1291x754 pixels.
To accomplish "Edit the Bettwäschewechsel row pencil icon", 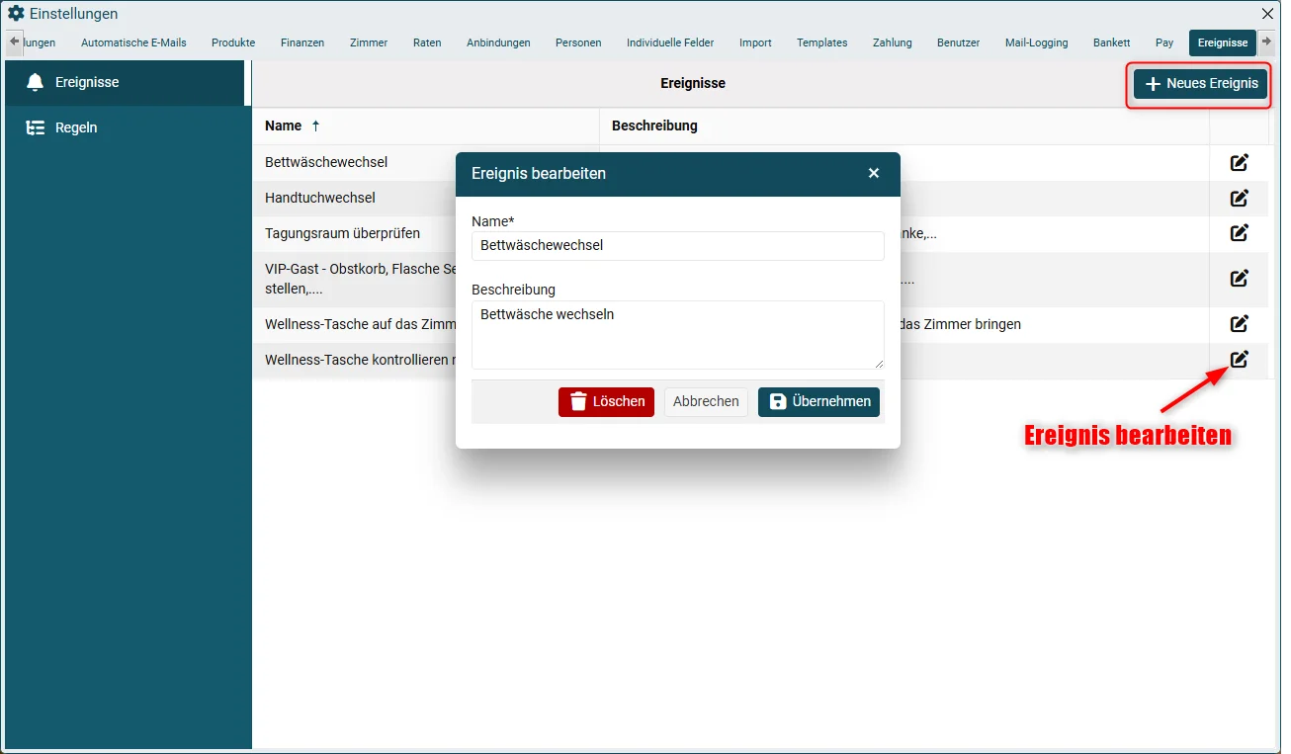I will pyautogui.click(x=1239, y=162).
